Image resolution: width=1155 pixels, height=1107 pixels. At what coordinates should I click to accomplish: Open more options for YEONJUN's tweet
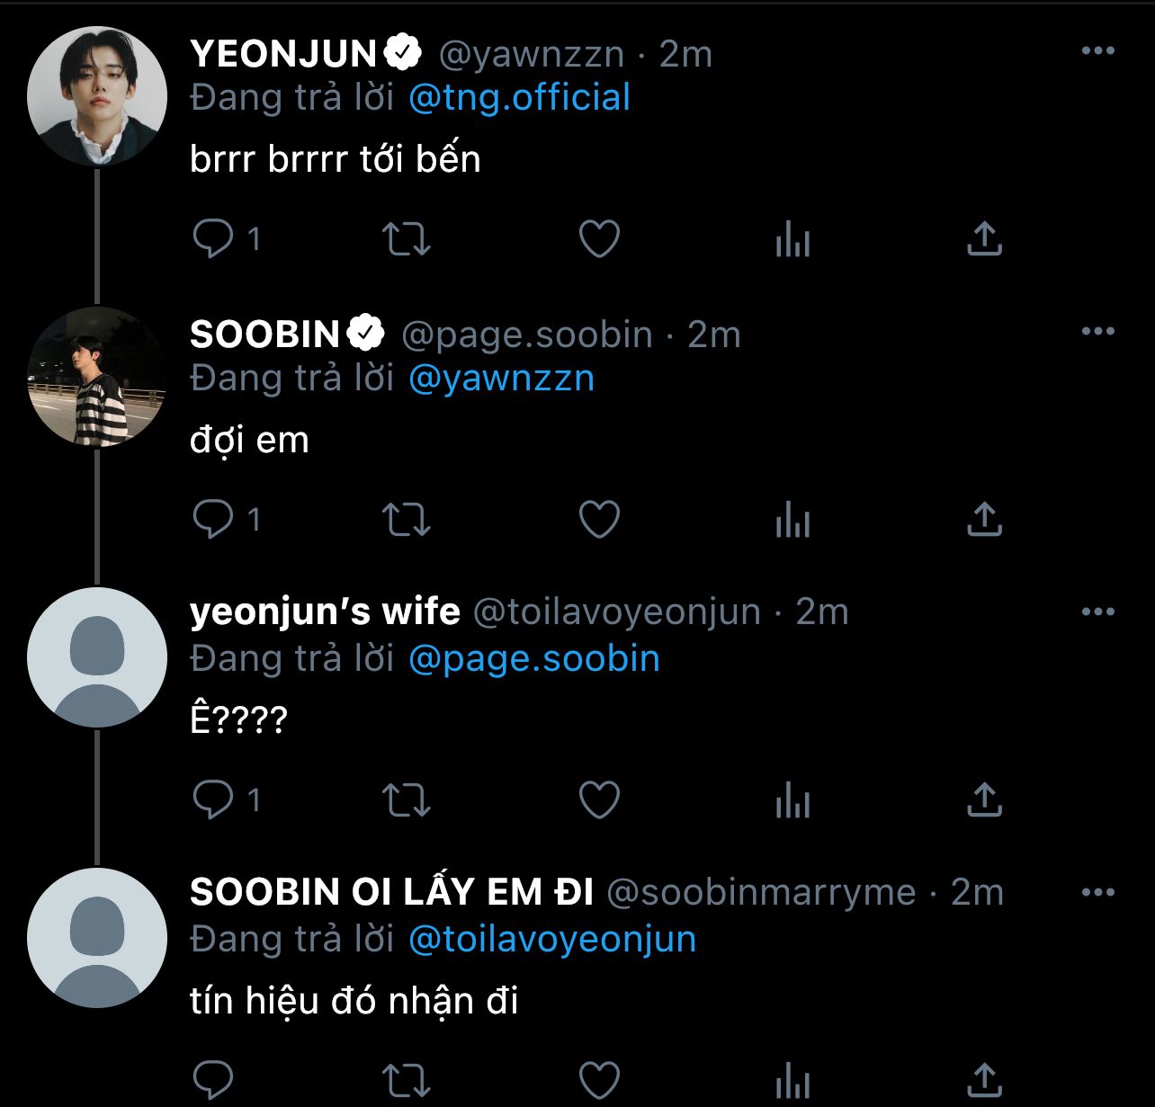[x=1097, y=51]
